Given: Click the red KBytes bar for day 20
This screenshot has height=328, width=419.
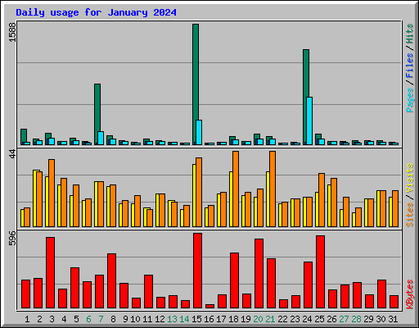Looking at the screenshot, I should click(259, 273).
